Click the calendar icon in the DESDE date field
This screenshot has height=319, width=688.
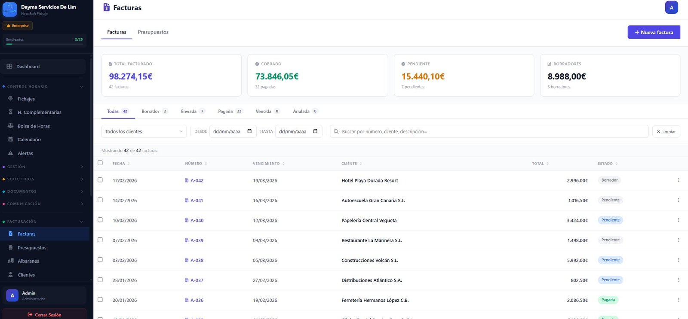click(x=249, y=131)
